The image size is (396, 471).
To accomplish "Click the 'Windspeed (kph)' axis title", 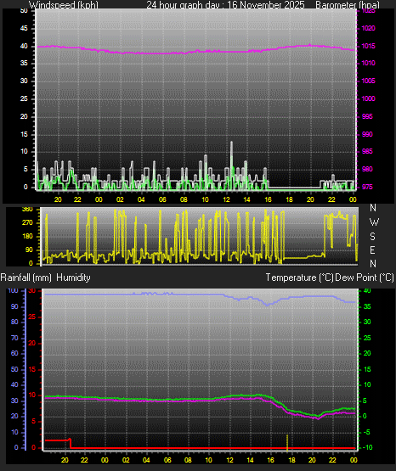I will [x=64, y=5].
